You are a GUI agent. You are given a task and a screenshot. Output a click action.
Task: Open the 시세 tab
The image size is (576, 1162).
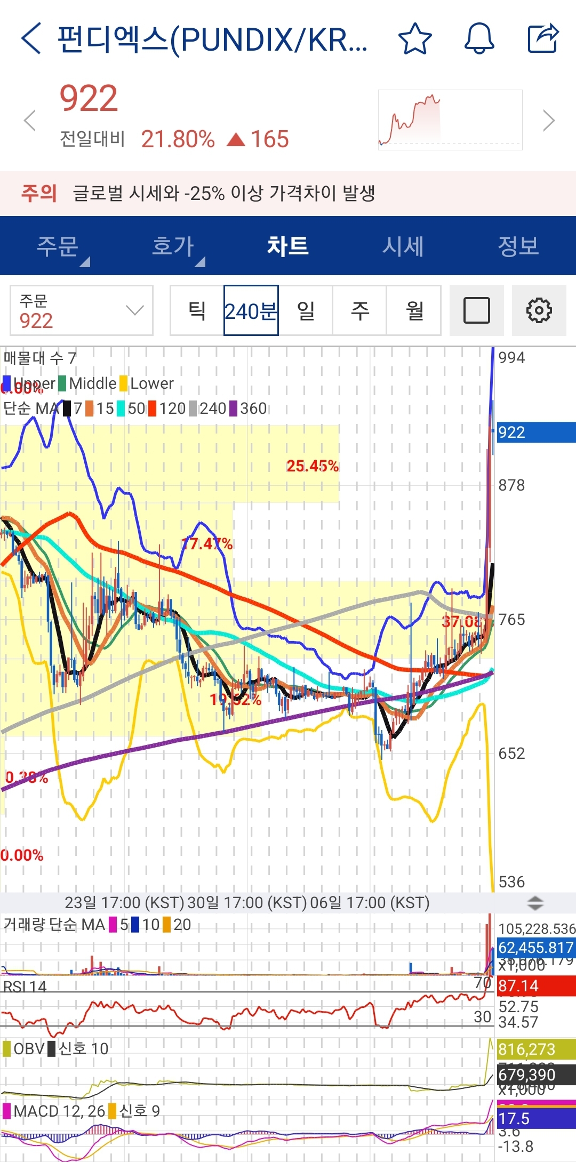coord(403,246)
